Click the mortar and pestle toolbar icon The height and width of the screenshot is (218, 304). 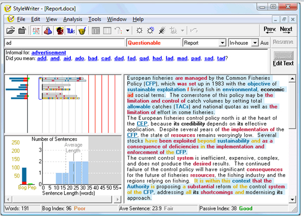pos(82,31)
